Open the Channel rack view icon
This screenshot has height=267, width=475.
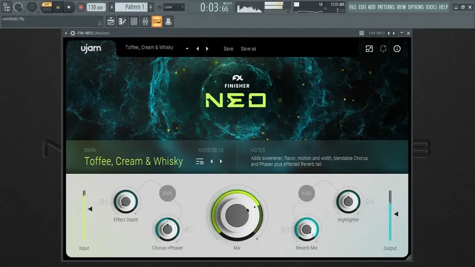134,21
